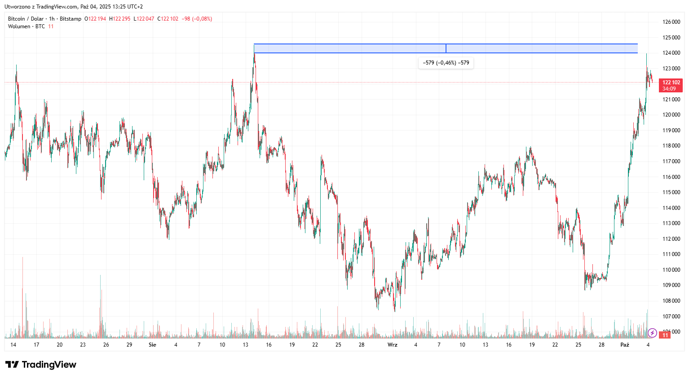This screenshot has height=378, width=689.
Task: Click the purple lightning bolt icon
Action: pyautogui.click(x=652, y=333)
